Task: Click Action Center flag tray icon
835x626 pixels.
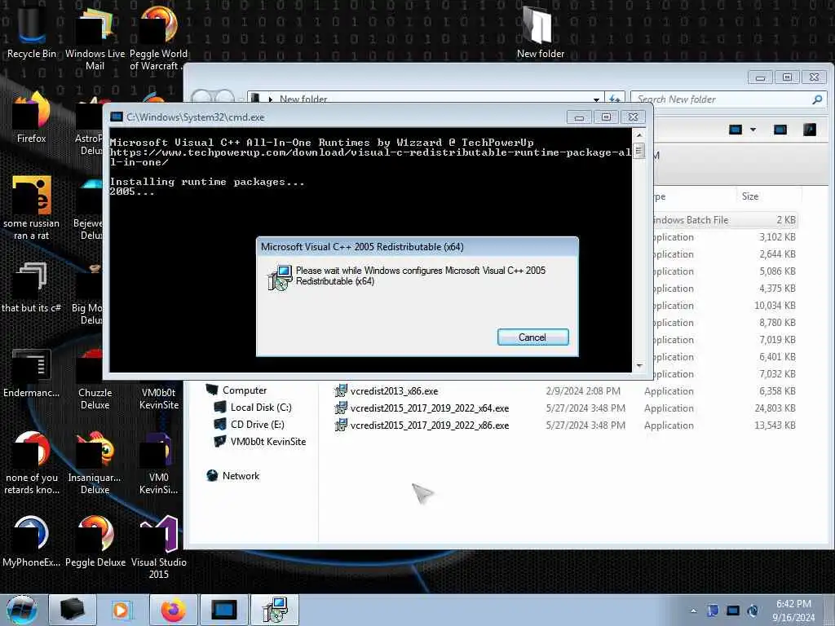Action: (x=713, y=611)
